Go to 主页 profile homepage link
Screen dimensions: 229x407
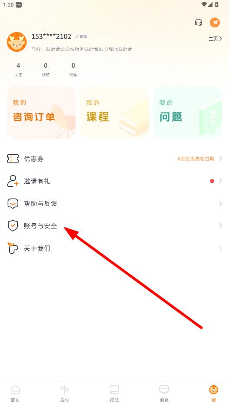215,39
